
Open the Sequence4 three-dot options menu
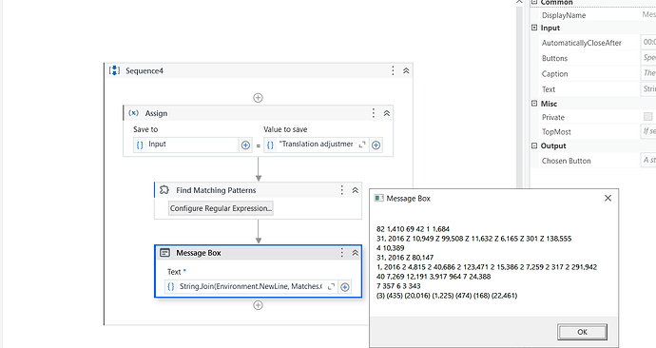(x=393, y=70)
